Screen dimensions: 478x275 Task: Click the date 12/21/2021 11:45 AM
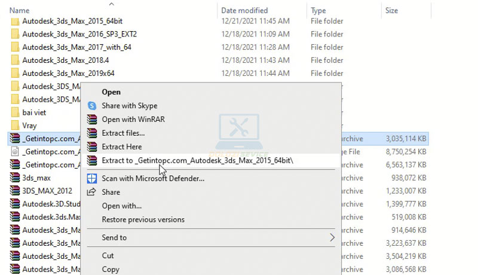point(256,21)
